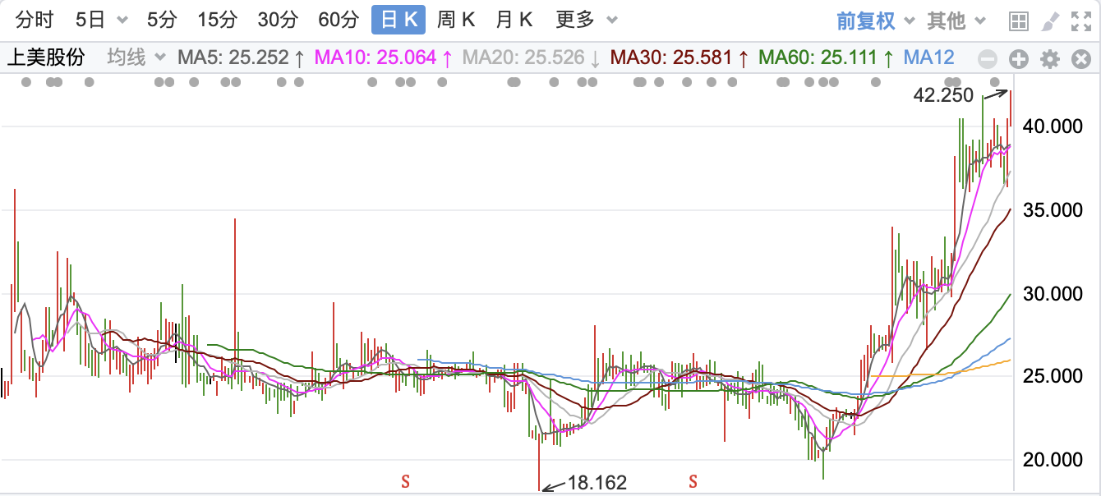Select the 月K monthly chart tab

514,21
